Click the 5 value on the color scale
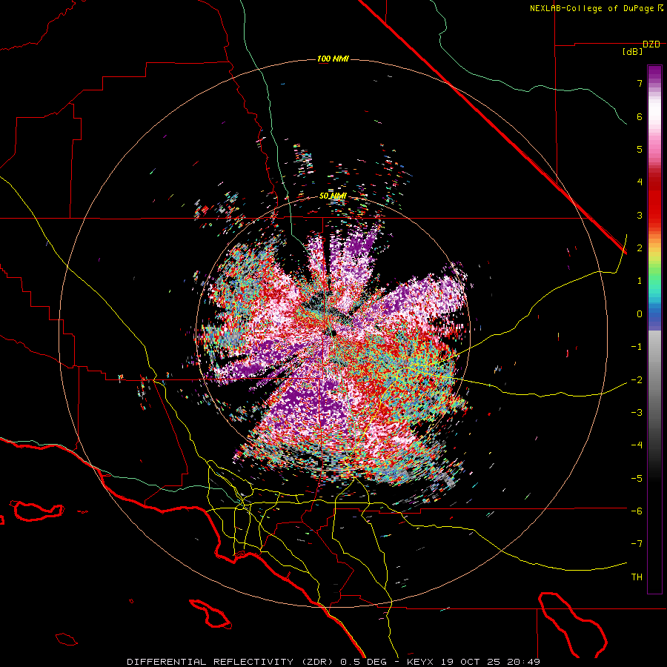 tap(640, 149)
